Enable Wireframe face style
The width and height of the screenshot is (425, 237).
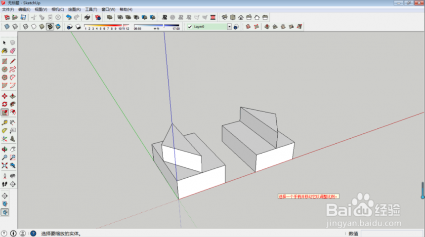pos(26,27)
